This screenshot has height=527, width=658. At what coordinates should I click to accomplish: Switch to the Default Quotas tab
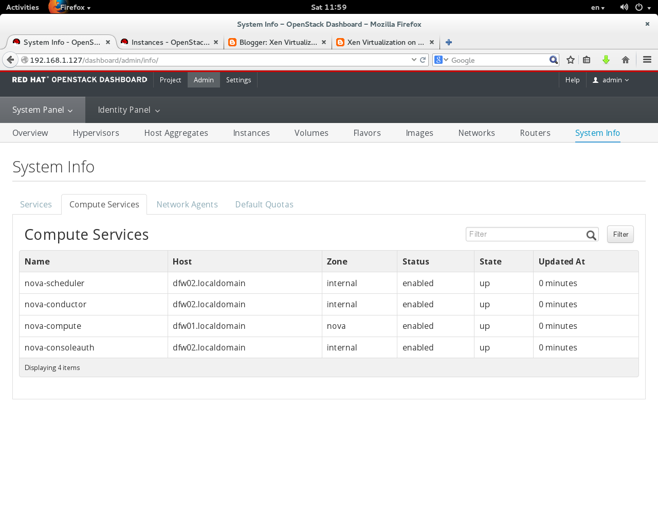click(x=264, y=204)
